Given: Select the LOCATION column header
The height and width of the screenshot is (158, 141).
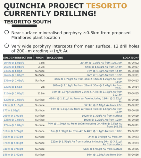Looking at the screenshot, I should pyautogui.click(x=131, y=57).
